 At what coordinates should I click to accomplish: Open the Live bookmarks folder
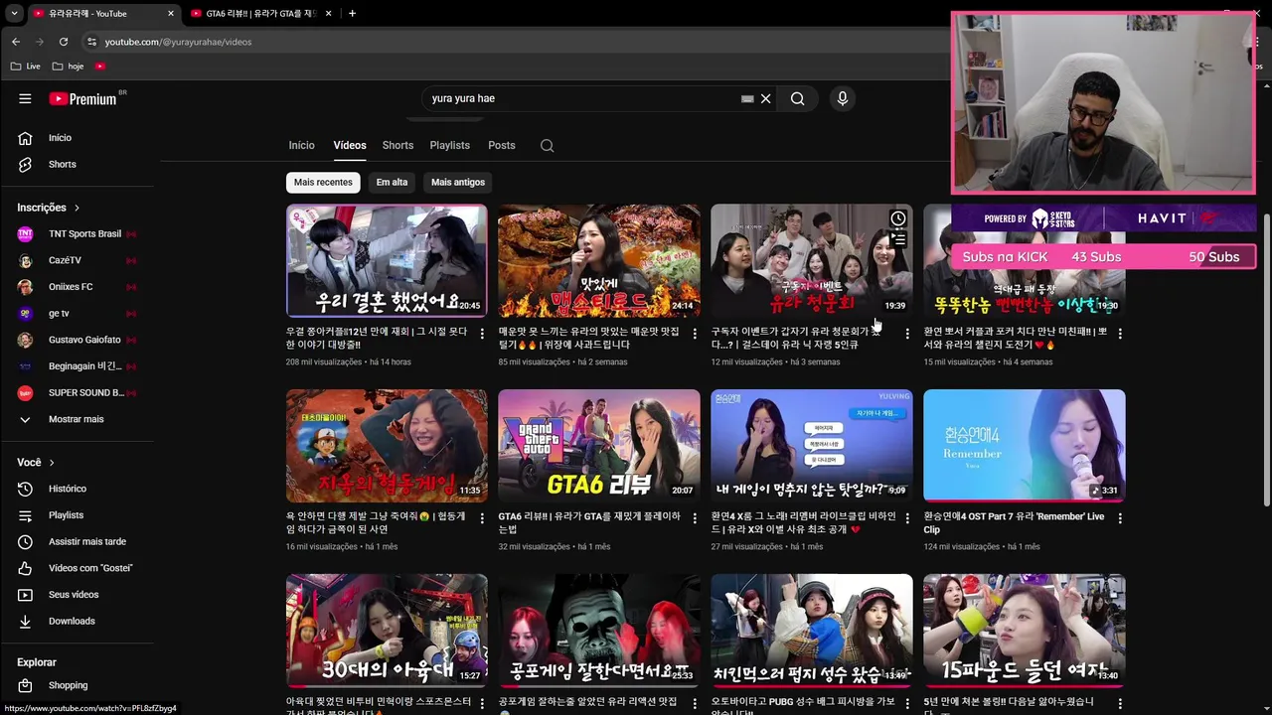pyautogui.click(x=26, y=67)
